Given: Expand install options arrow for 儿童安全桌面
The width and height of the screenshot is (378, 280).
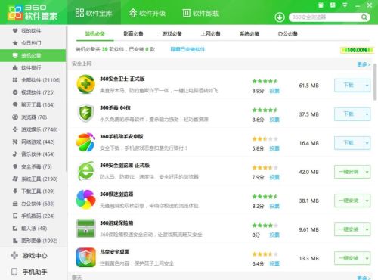Looking at the screenshot, I should (367, 258).
